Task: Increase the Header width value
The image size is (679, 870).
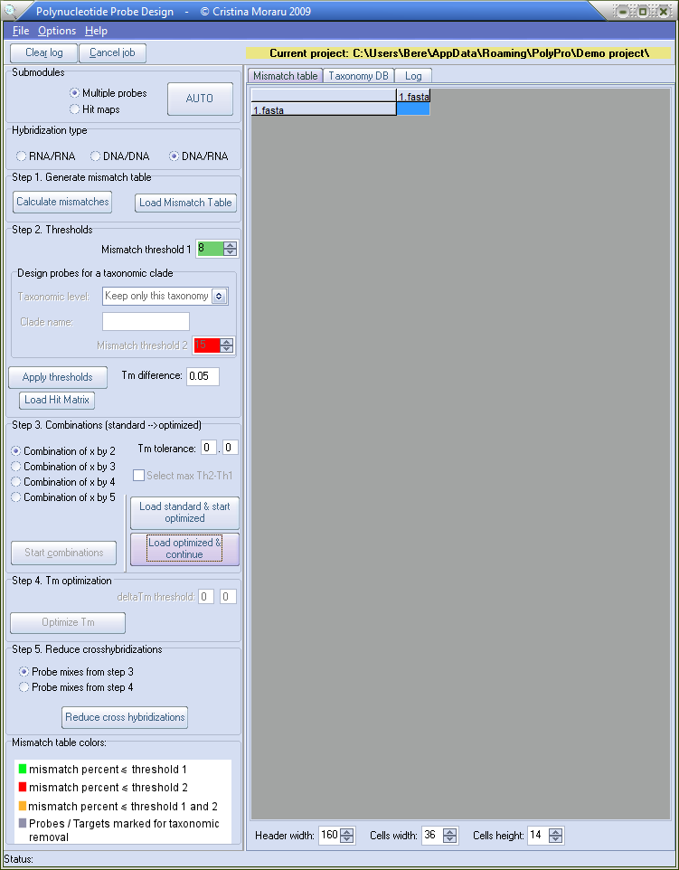Action: [x=346, y=832]
